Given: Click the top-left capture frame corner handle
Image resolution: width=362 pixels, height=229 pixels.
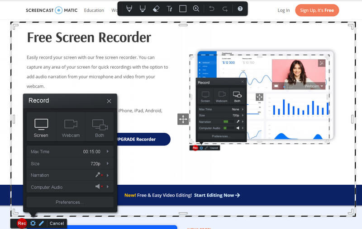Looking at the screenshot, I should pyautogui.click(x=15, y=27).
